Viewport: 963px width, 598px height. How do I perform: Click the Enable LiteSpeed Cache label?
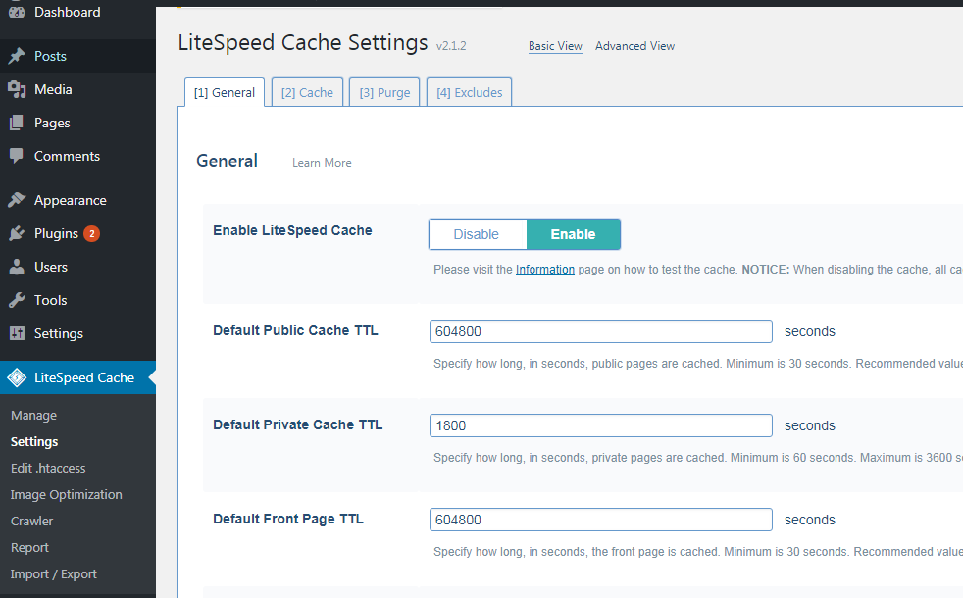(x=292, y=230)
